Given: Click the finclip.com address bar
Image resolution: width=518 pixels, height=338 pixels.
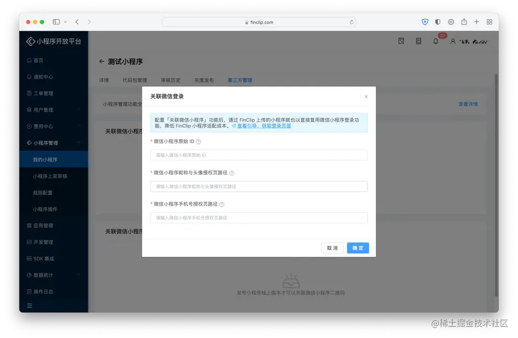Looking at the screenshot, I should coord(259,22).
